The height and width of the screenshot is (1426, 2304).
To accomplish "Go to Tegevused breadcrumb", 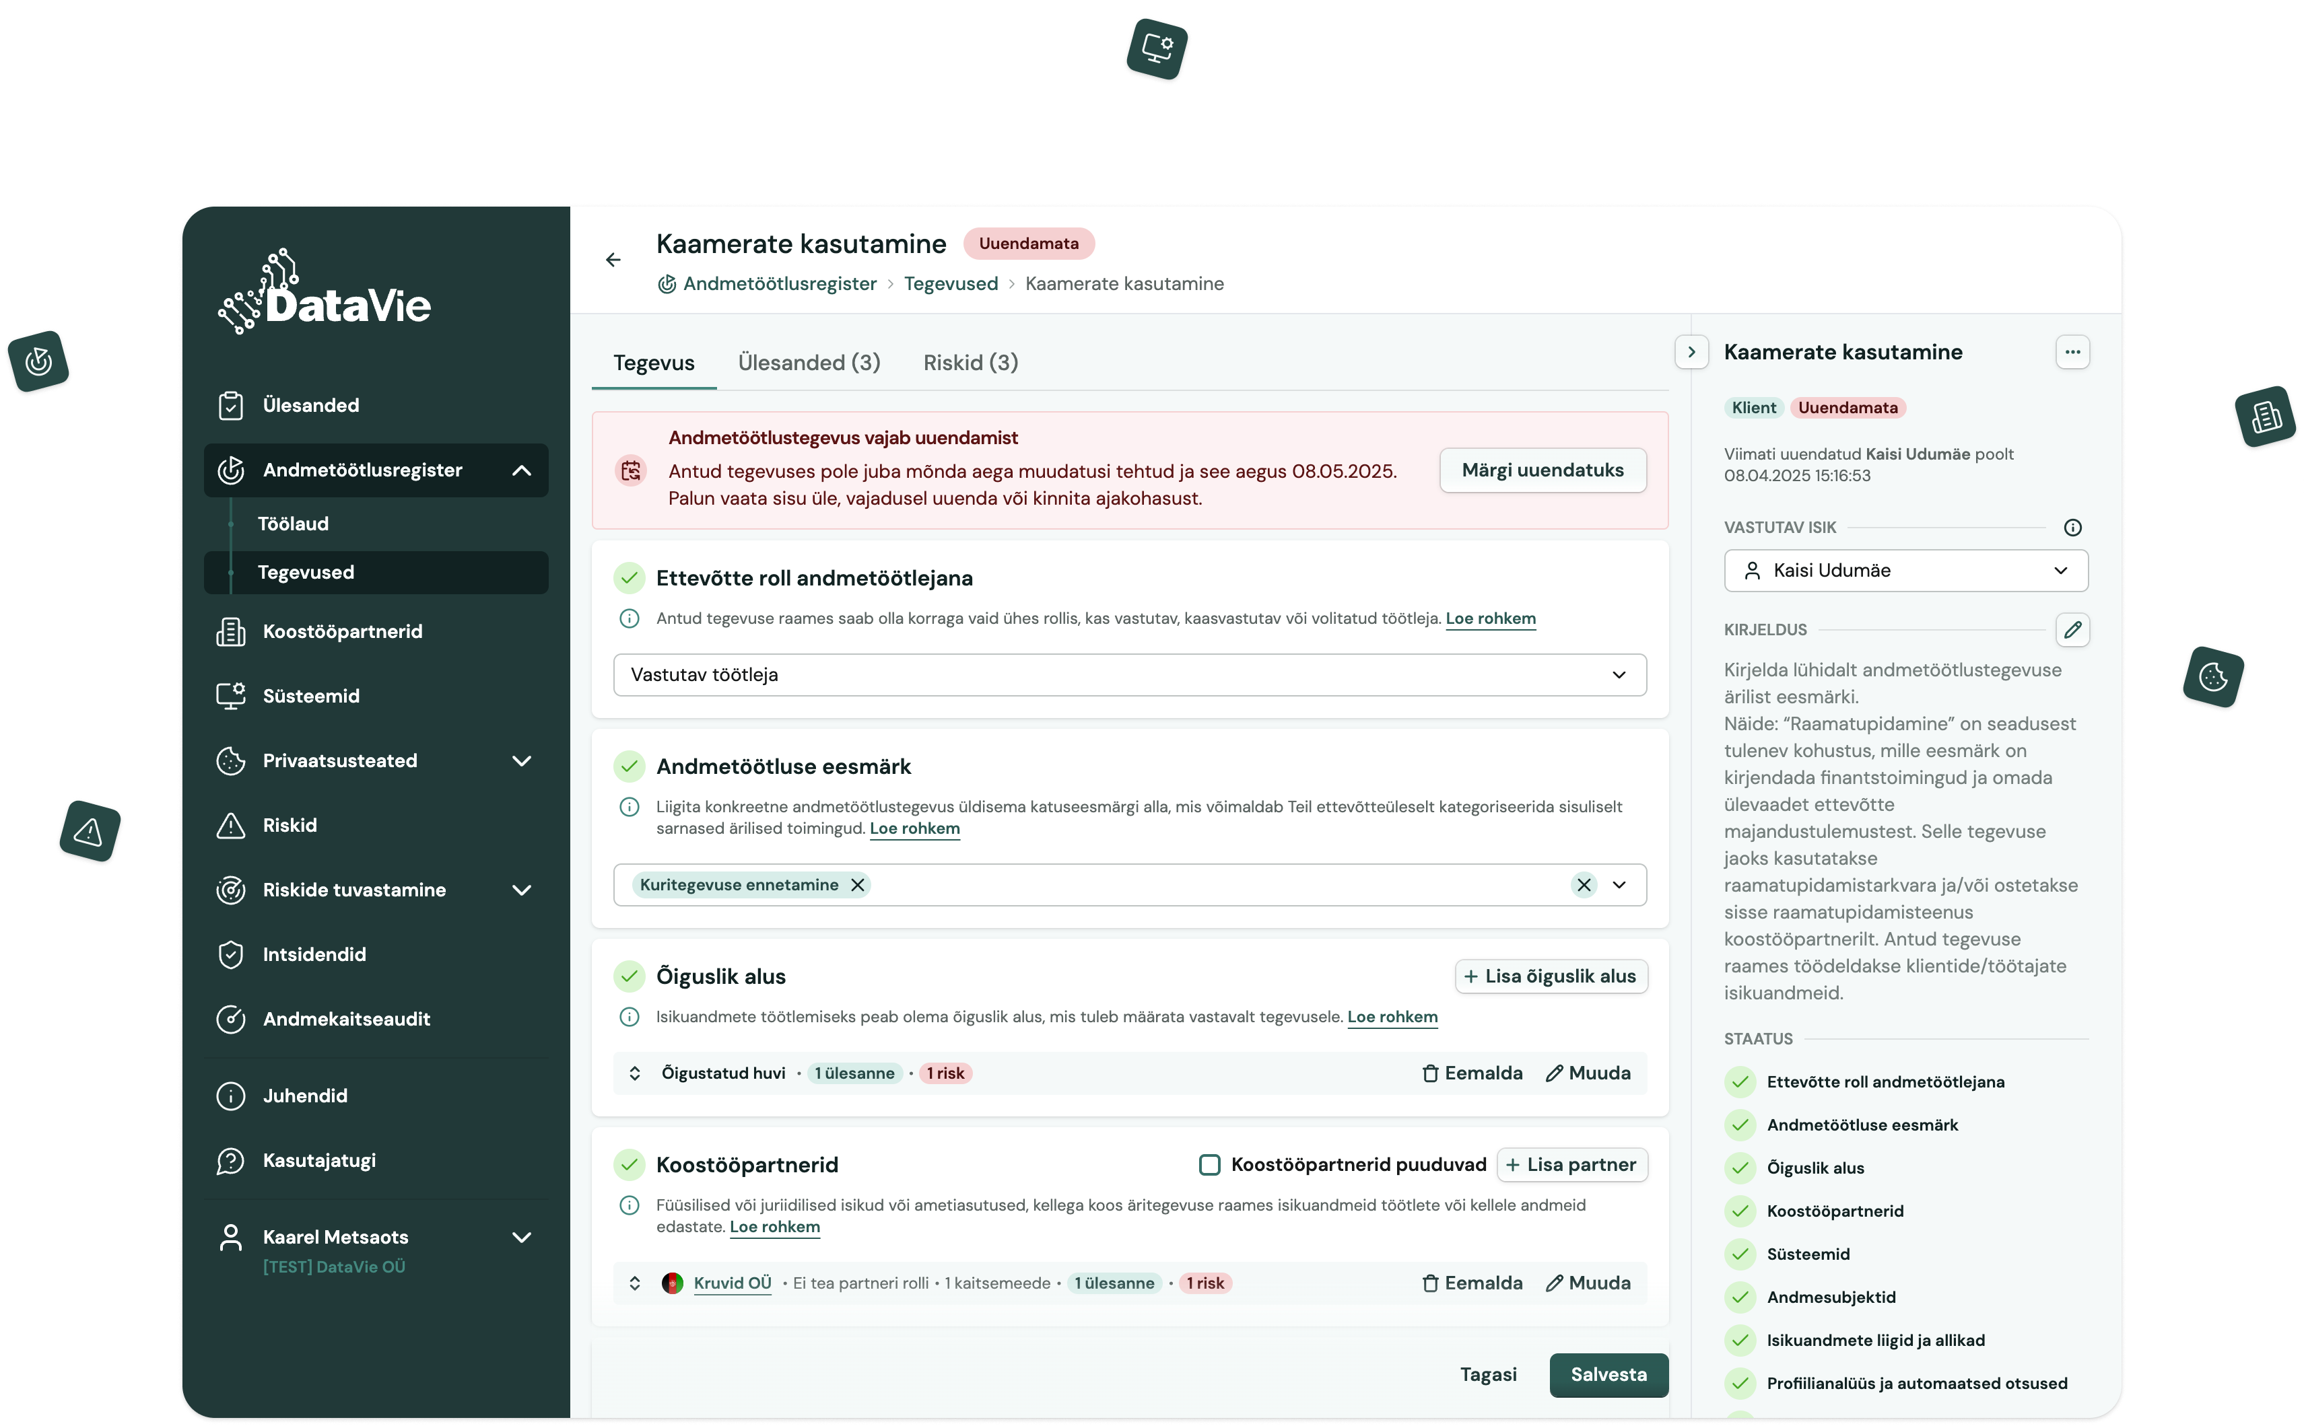I will [x=950, y=284].
